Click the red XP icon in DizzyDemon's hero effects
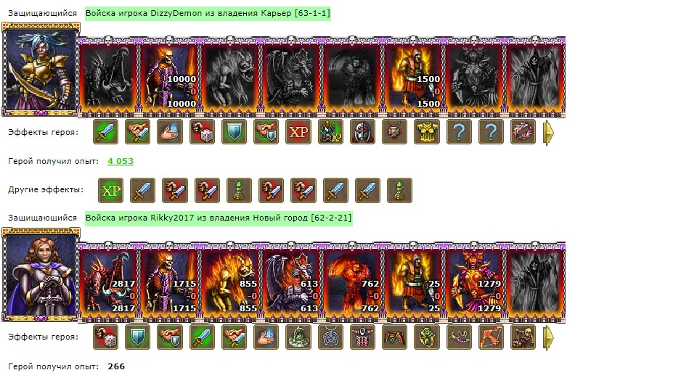The height and width of the screenshot is (378, 689). point(298,132)
